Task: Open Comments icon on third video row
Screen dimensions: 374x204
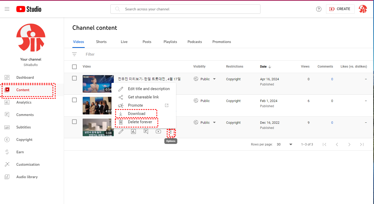Action: [146, 132]
